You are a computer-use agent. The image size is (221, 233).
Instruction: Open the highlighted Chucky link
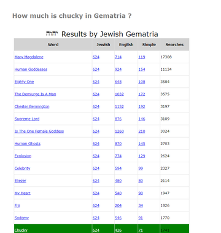(x=21, y=230)
